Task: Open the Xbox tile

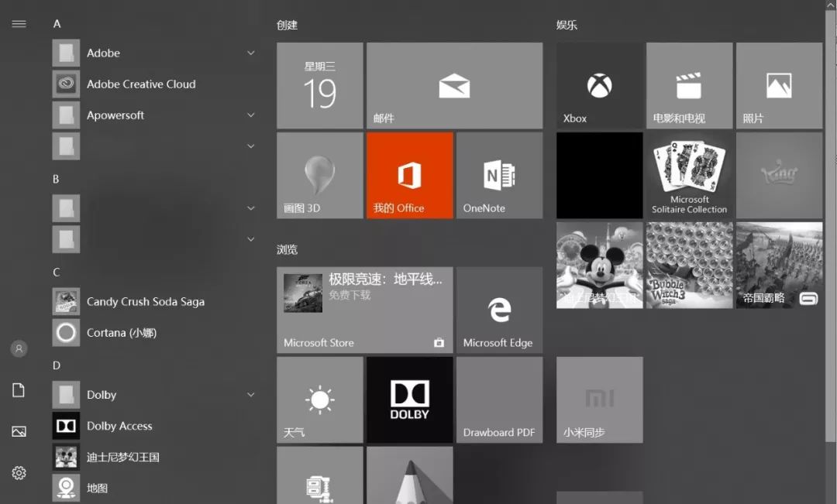Action: [599, 86]
